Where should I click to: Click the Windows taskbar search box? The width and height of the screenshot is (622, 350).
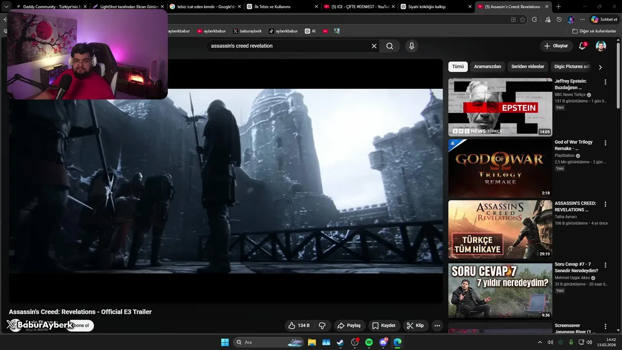[x=269, y=342]
